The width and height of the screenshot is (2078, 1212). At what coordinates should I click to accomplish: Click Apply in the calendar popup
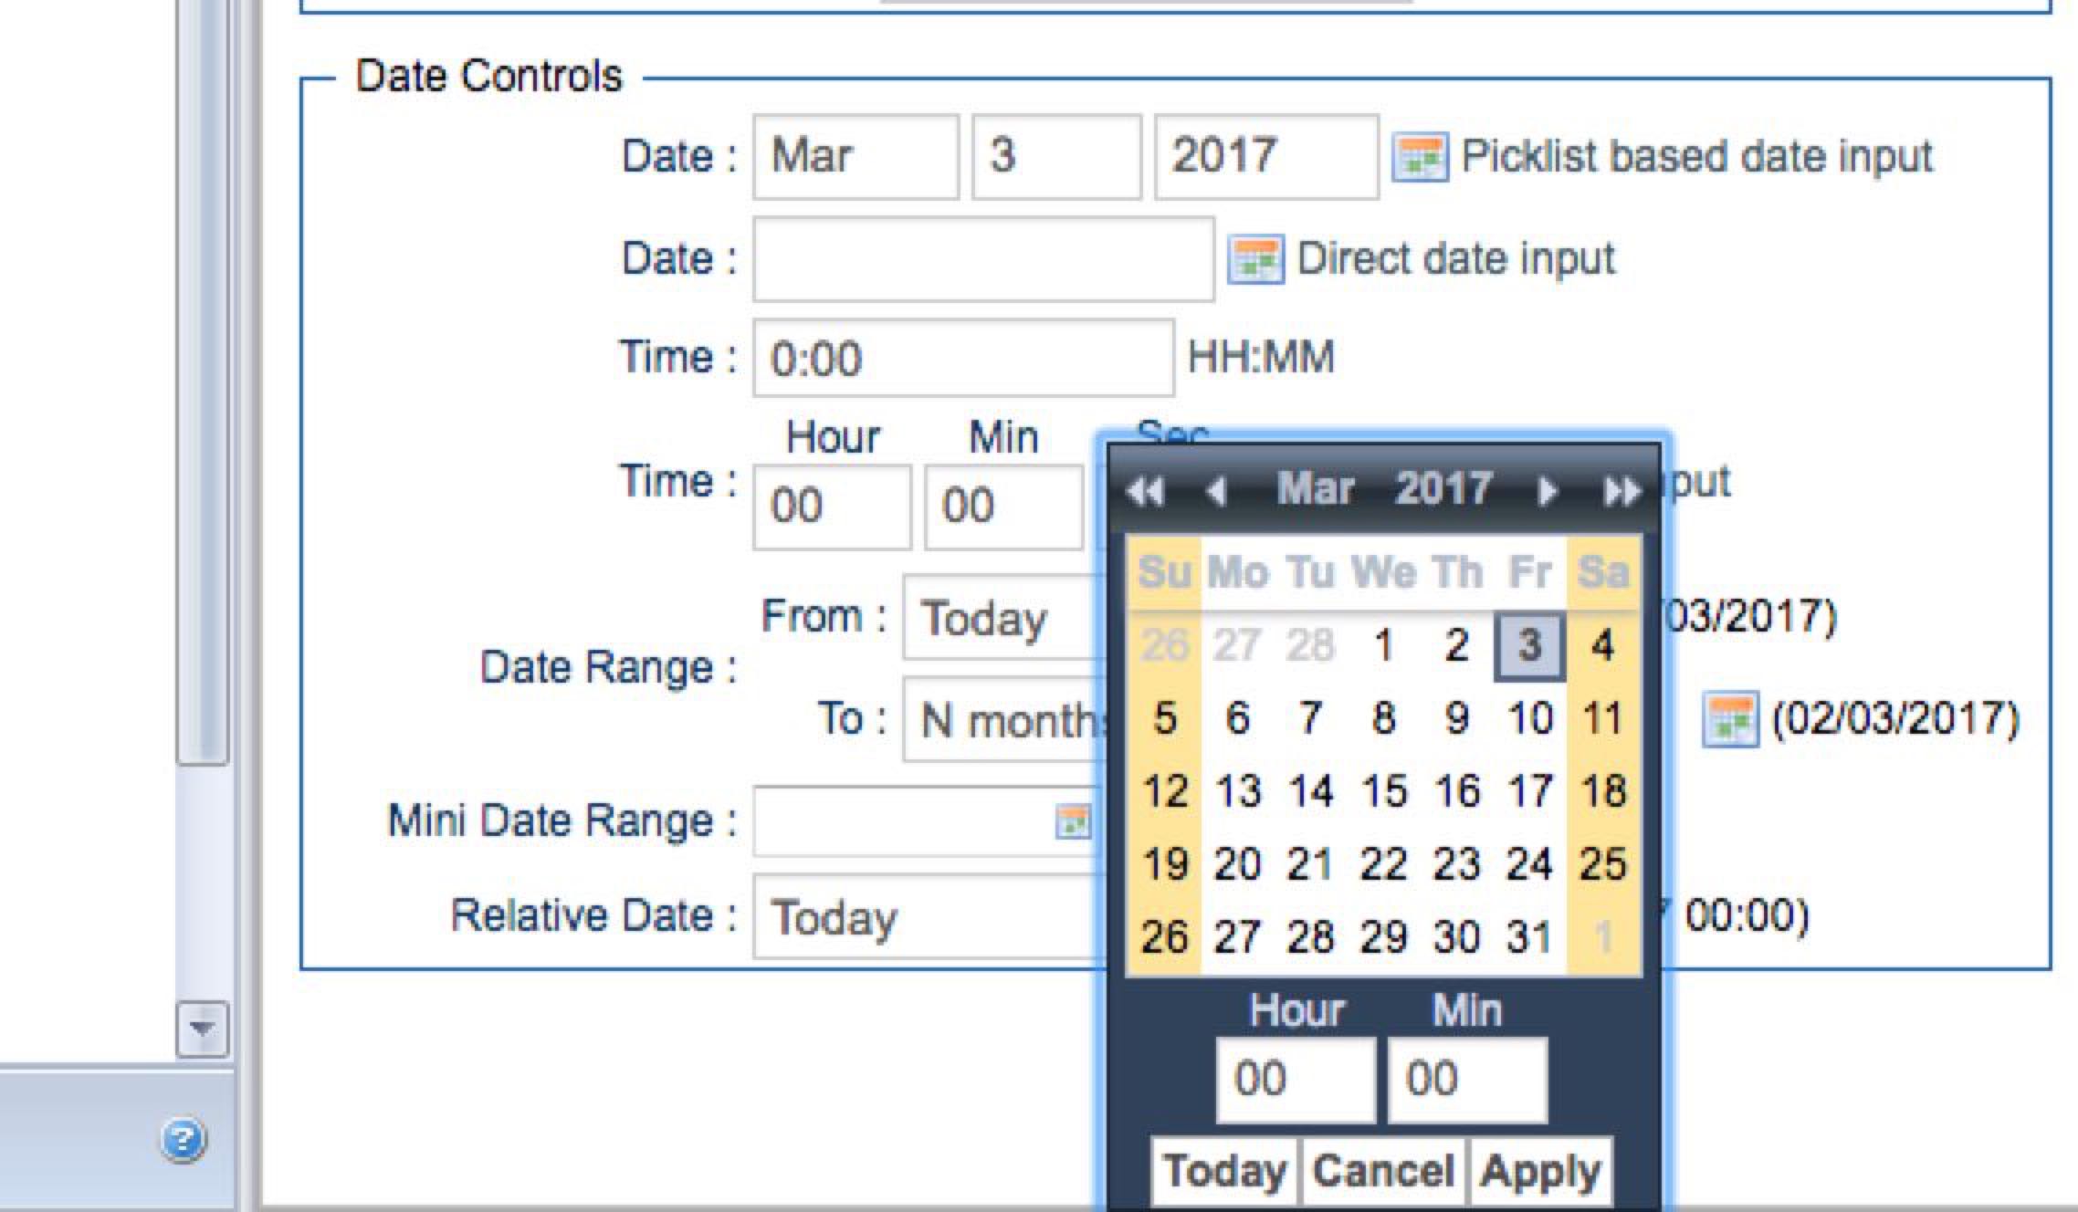pyautogui.click(x=1540, y=1172)
